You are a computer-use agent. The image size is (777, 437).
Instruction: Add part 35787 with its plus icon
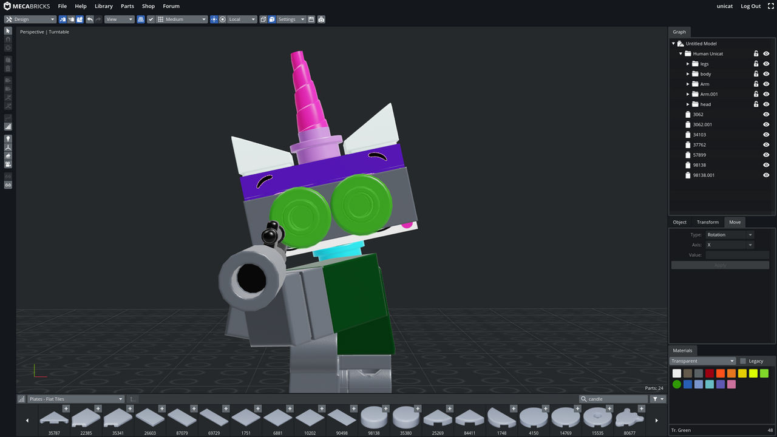click(66, 408)
